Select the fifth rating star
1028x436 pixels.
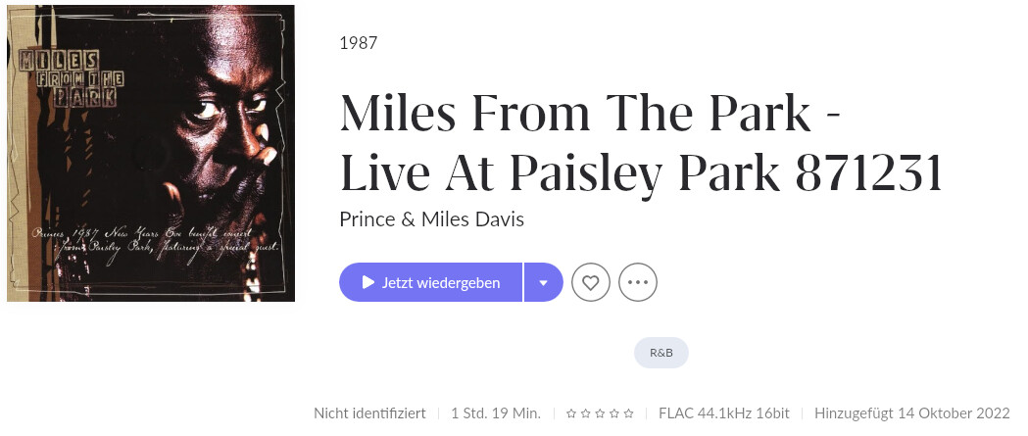[x=629, y=413]
